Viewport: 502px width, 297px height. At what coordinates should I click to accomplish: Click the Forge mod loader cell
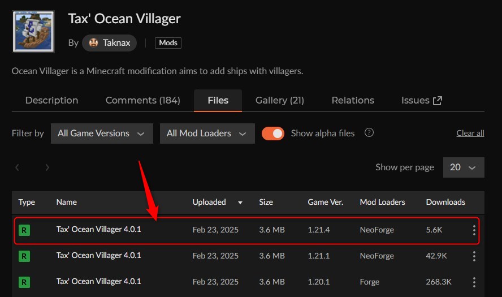[370, 282]
